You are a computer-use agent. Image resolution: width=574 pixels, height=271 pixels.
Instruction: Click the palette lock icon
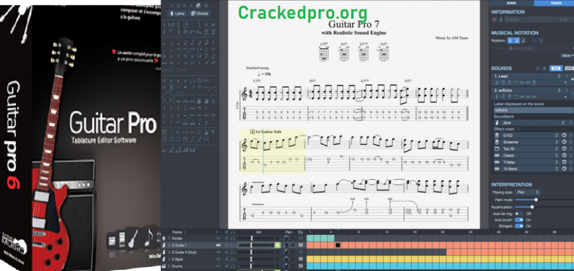click(x=206, y=132)
